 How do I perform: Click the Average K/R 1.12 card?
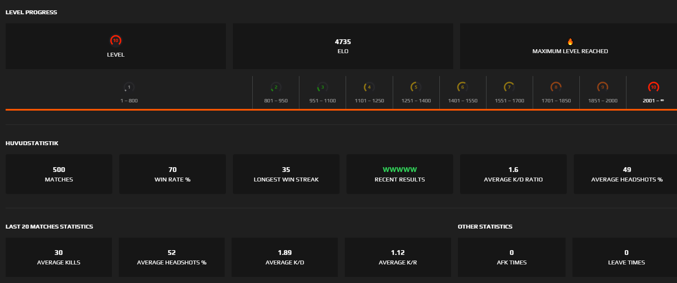click(x=397, y=257)
